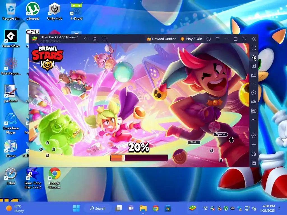Select Unity Hub desktop shortcut

(55, 12)
